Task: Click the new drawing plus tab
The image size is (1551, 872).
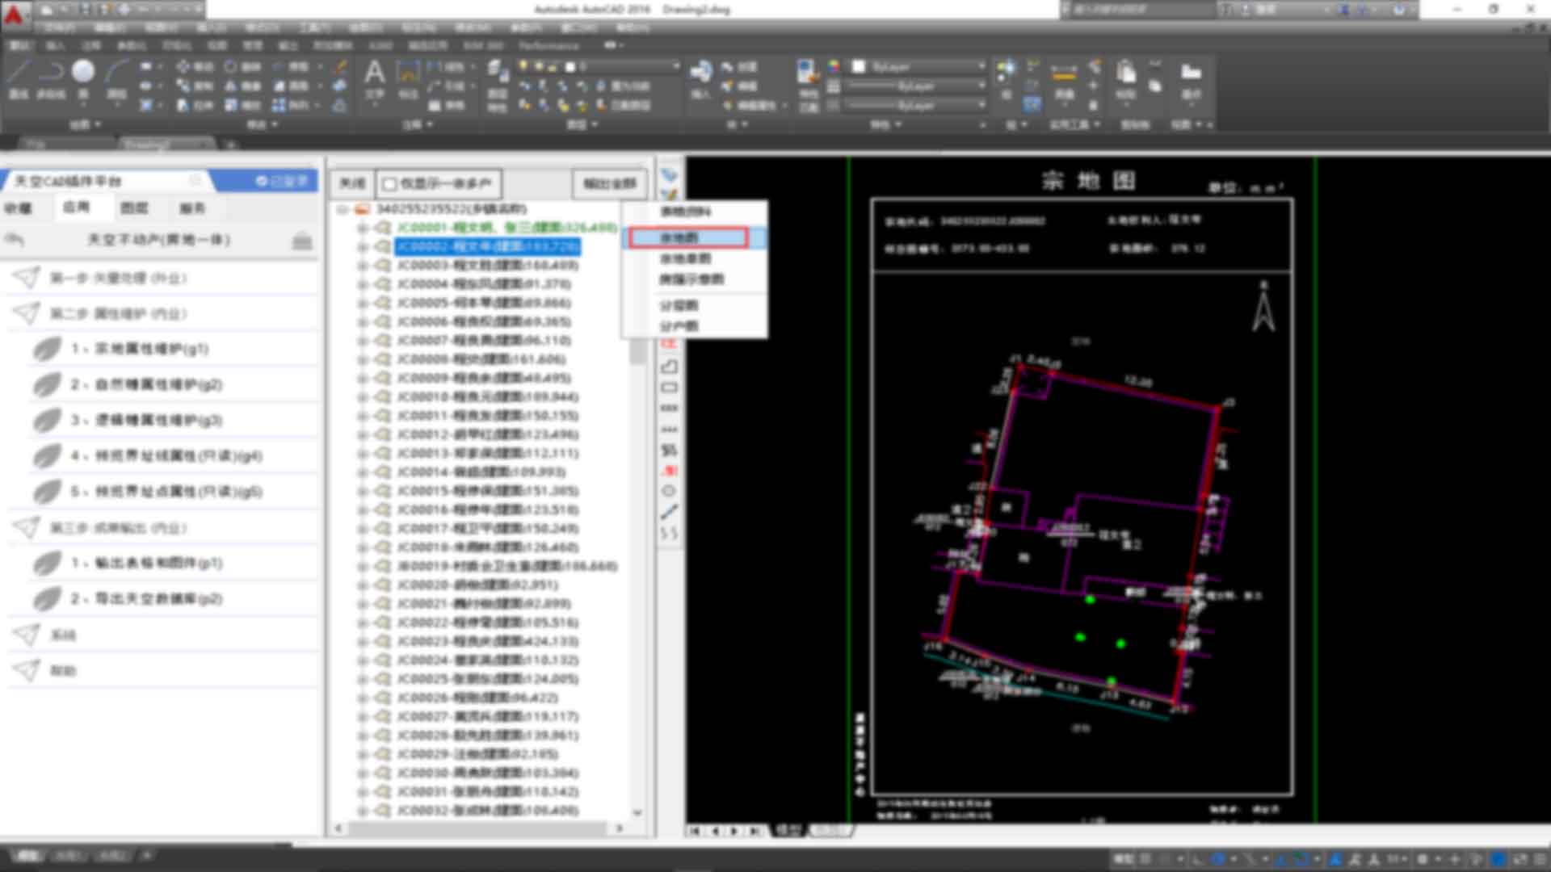Action: [230, 145]
